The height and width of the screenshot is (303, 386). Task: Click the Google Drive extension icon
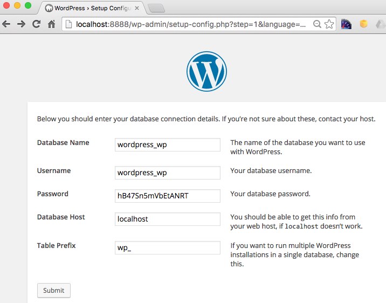pyautogui.click(x=380, y=24)
